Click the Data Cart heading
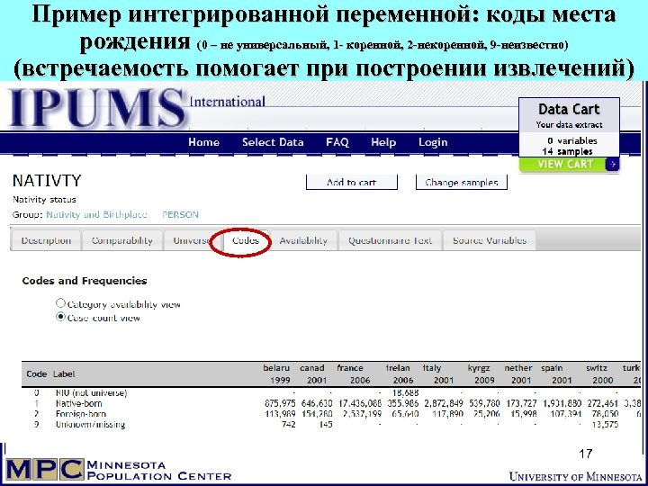Image resolution: width=648 pixels, height=486 pixels. (x=569, y=109)
